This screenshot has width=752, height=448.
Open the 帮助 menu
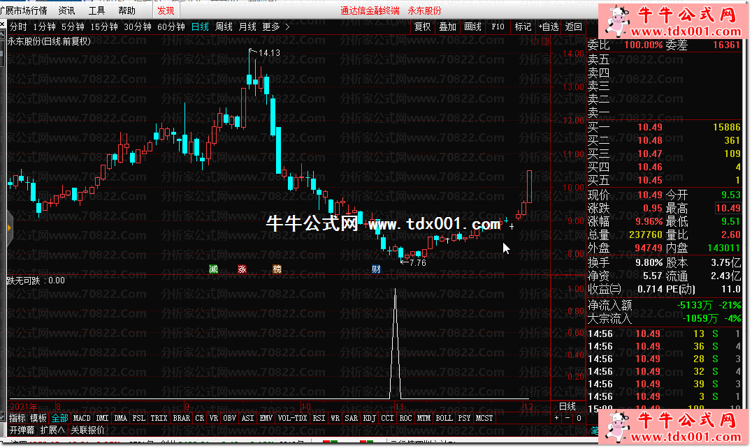tap(126, 10)
